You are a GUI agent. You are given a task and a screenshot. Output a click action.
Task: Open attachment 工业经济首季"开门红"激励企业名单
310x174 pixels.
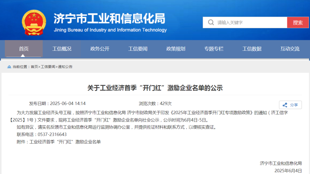pos(65,142)
